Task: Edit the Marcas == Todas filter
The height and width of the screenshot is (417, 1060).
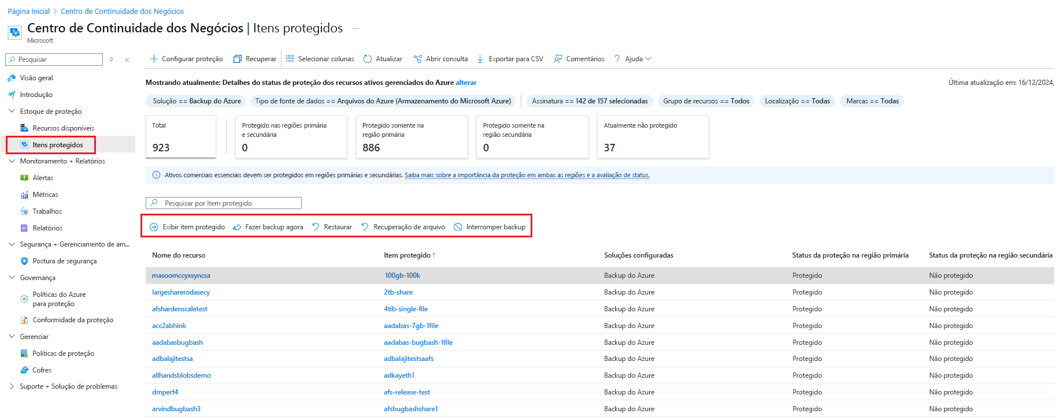Action: [872, 101]
